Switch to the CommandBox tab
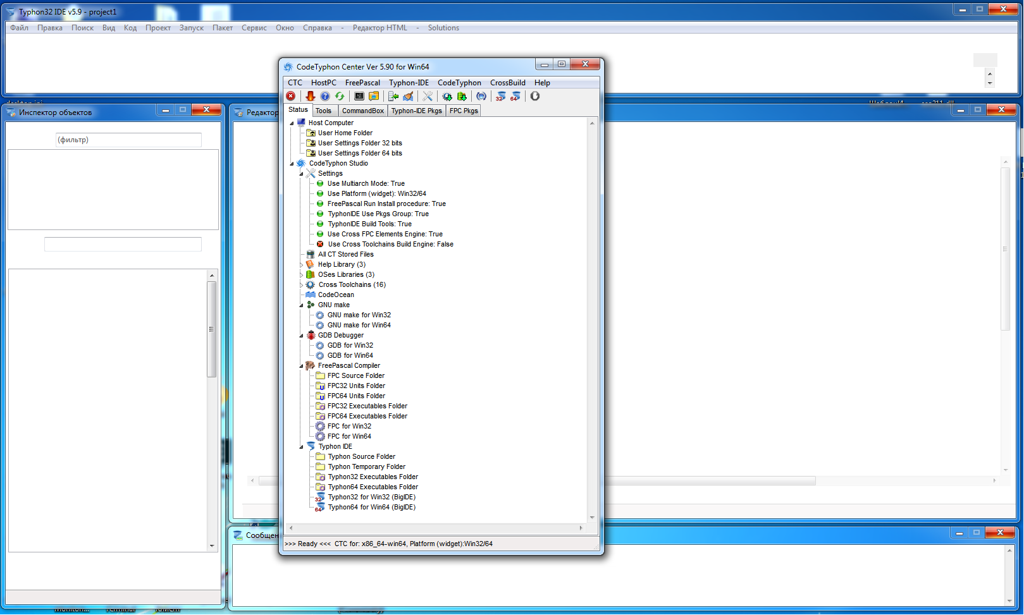This screenshot has height=615, width=1024. point(363,111)
